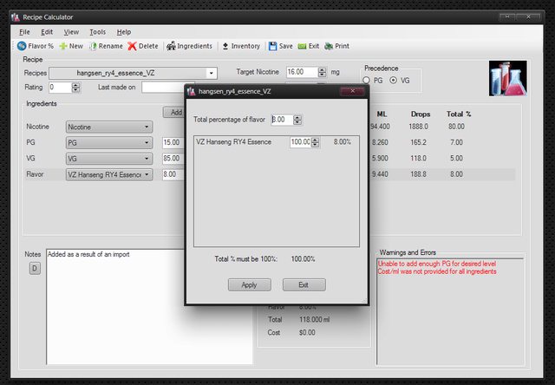
Task: Click the Save disk icon
Action: [273, 46]
